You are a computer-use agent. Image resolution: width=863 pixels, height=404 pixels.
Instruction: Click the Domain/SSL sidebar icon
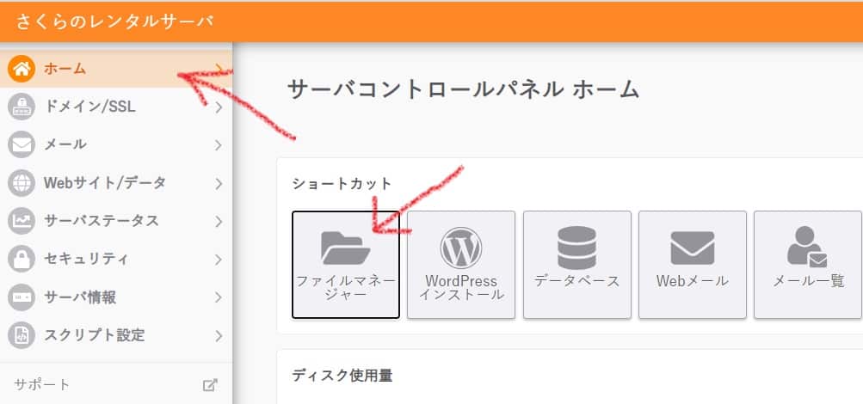(22, 107)
